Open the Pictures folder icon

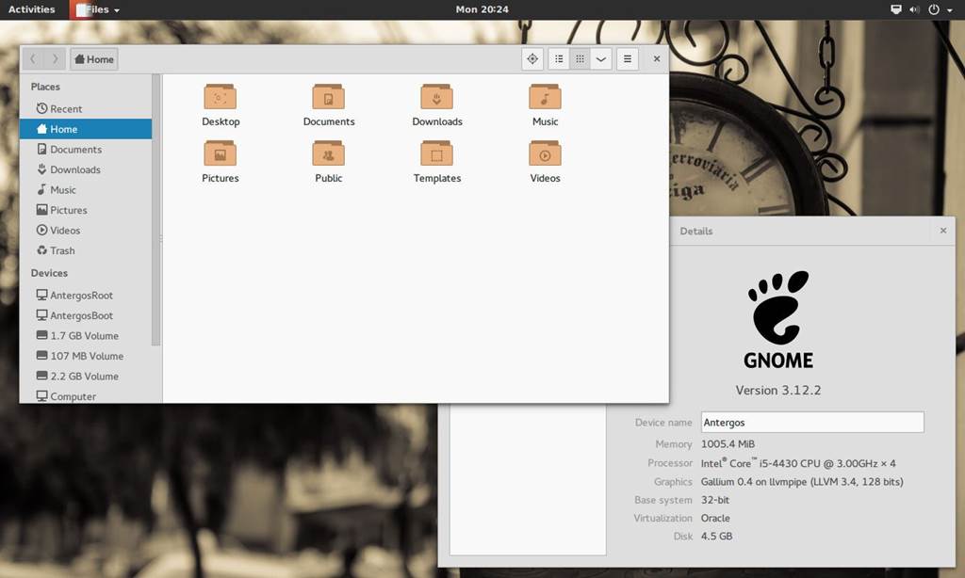tap(220, 153)
